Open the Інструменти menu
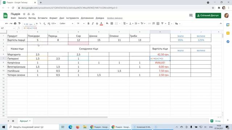The width and height of the screenshot is (232, 130). point(72,18)
